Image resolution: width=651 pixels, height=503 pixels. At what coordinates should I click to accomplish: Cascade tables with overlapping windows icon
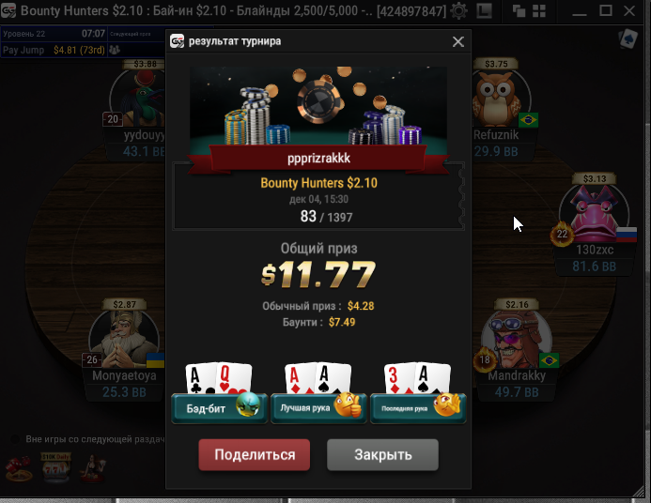(519, 10)
